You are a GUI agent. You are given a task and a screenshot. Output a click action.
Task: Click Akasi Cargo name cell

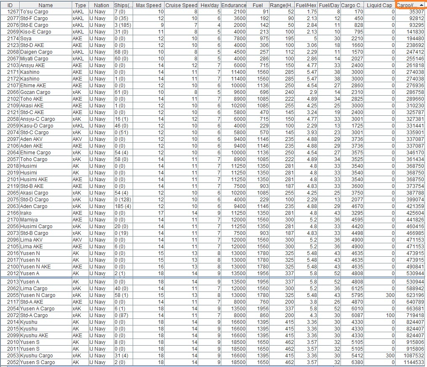(x=46, y=193)
